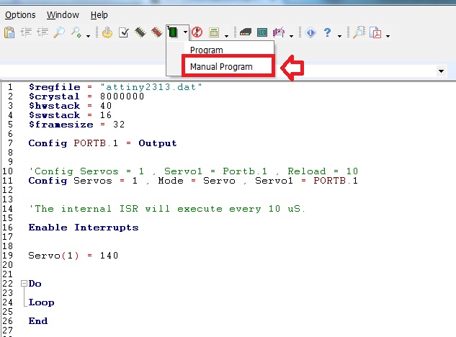Click the $framesize = 32 line

77,125
